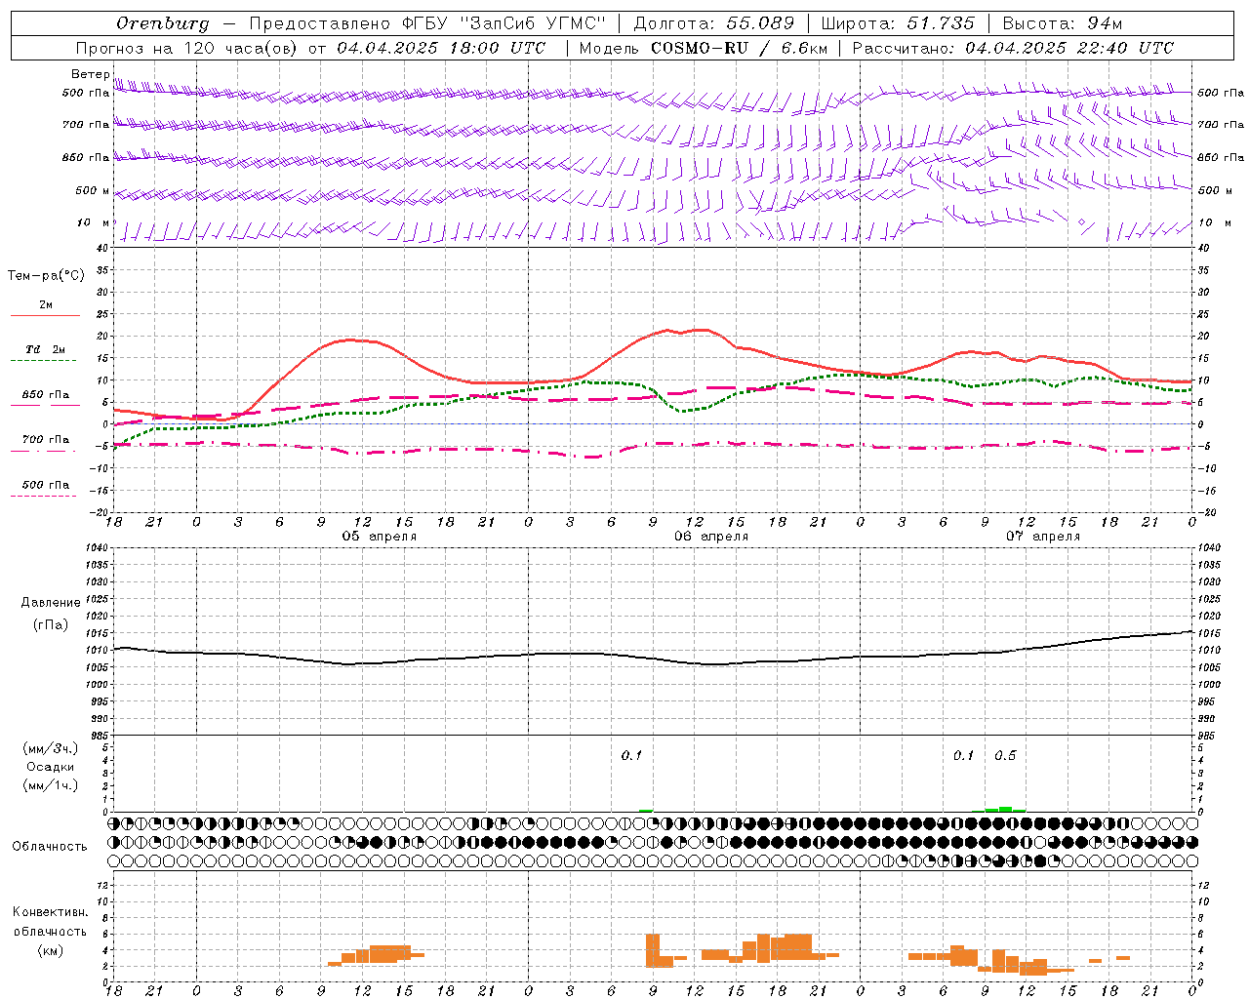
Task: Click the 'Ветер' wind panel label
Action: 91,74
